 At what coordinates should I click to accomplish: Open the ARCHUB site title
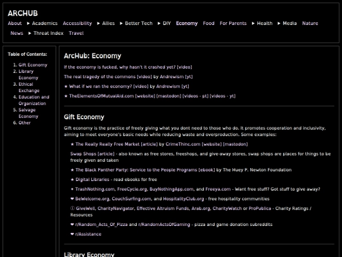23,13
